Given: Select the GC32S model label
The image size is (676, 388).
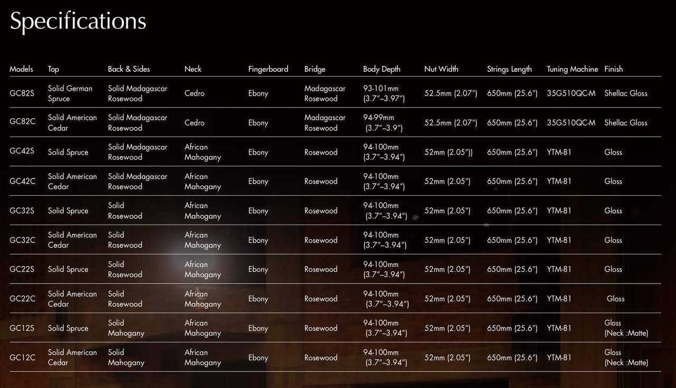Looking at the screenshot, I should 22,211.
